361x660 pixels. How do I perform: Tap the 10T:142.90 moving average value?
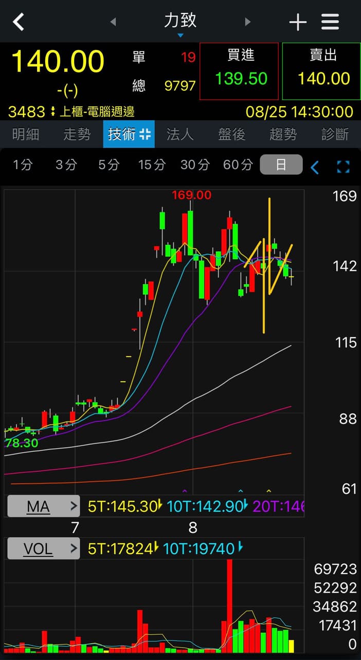click(x=207, y=506)
